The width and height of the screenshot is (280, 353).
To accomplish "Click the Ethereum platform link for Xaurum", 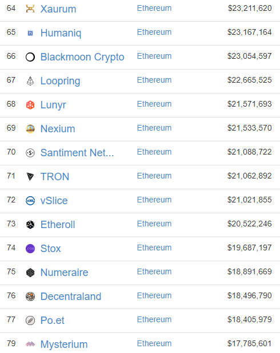I will 154,8.
